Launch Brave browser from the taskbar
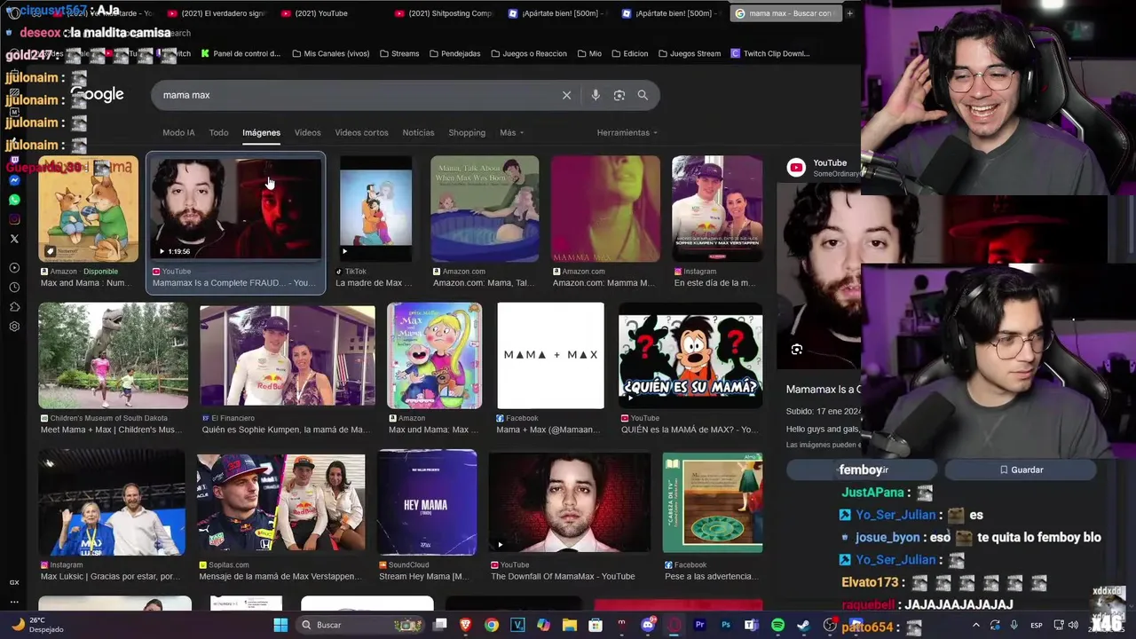Screen dimensions: 1136x639 point(466,625)
